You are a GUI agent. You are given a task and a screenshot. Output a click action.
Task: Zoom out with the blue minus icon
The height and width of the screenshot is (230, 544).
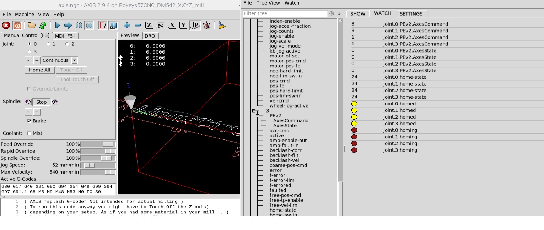[138, 26]
